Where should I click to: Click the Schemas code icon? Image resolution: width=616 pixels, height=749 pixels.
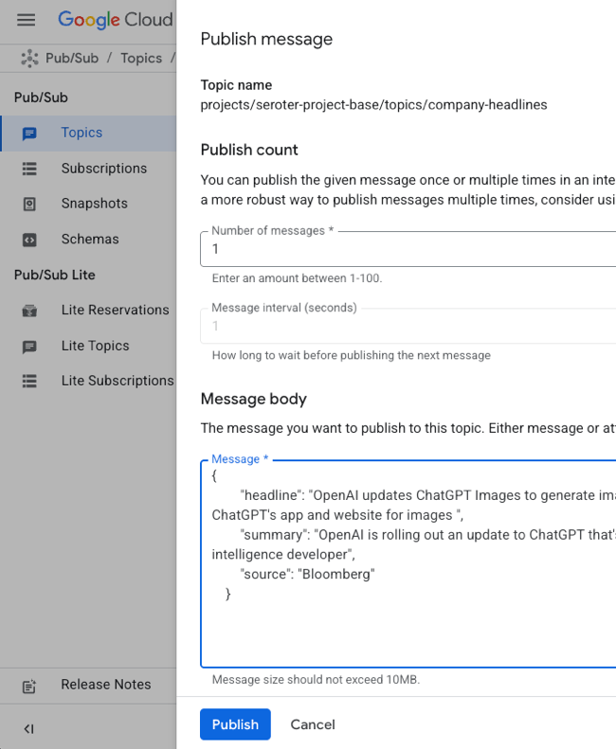tap(29, 240)
